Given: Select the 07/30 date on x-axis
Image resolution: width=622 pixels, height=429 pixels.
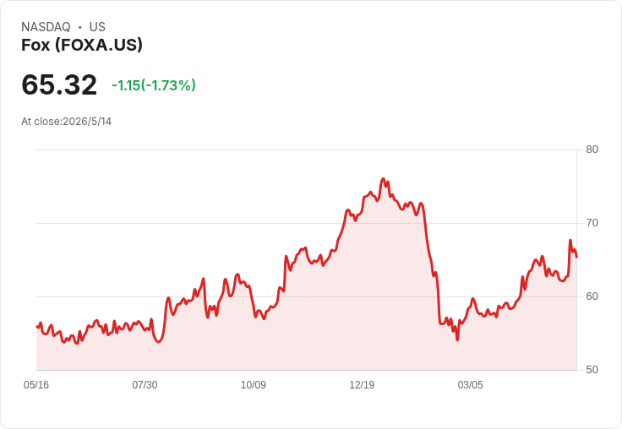Looking at the screenshot, I should click(x=145, y=384).
